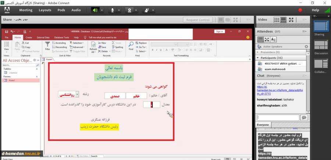Viewport: 331px width, 160px height.
Task: Click the Access Sign in button
Action: [x=220, y=31]
